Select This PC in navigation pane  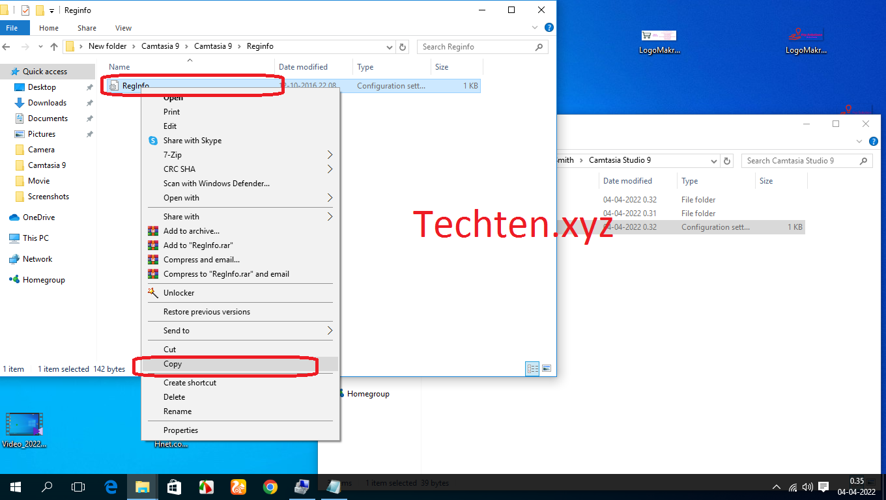click(35, 238)
